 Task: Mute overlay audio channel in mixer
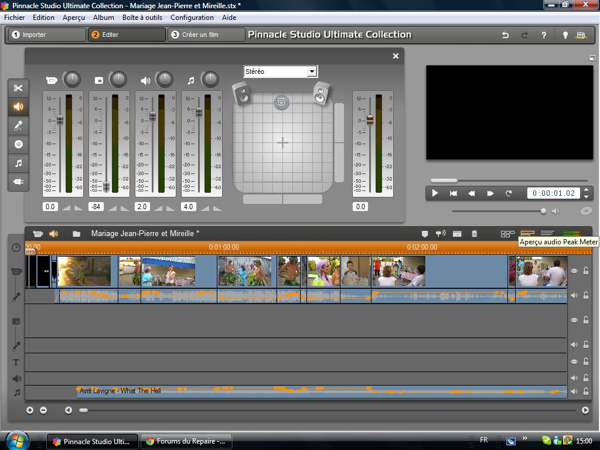(98, 80)
